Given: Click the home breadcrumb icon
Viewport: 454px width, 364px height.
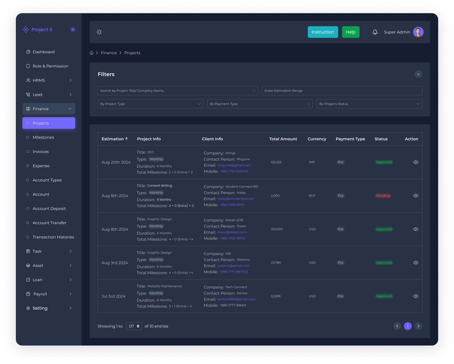Looking at the screenshot, I should [92, 53].
